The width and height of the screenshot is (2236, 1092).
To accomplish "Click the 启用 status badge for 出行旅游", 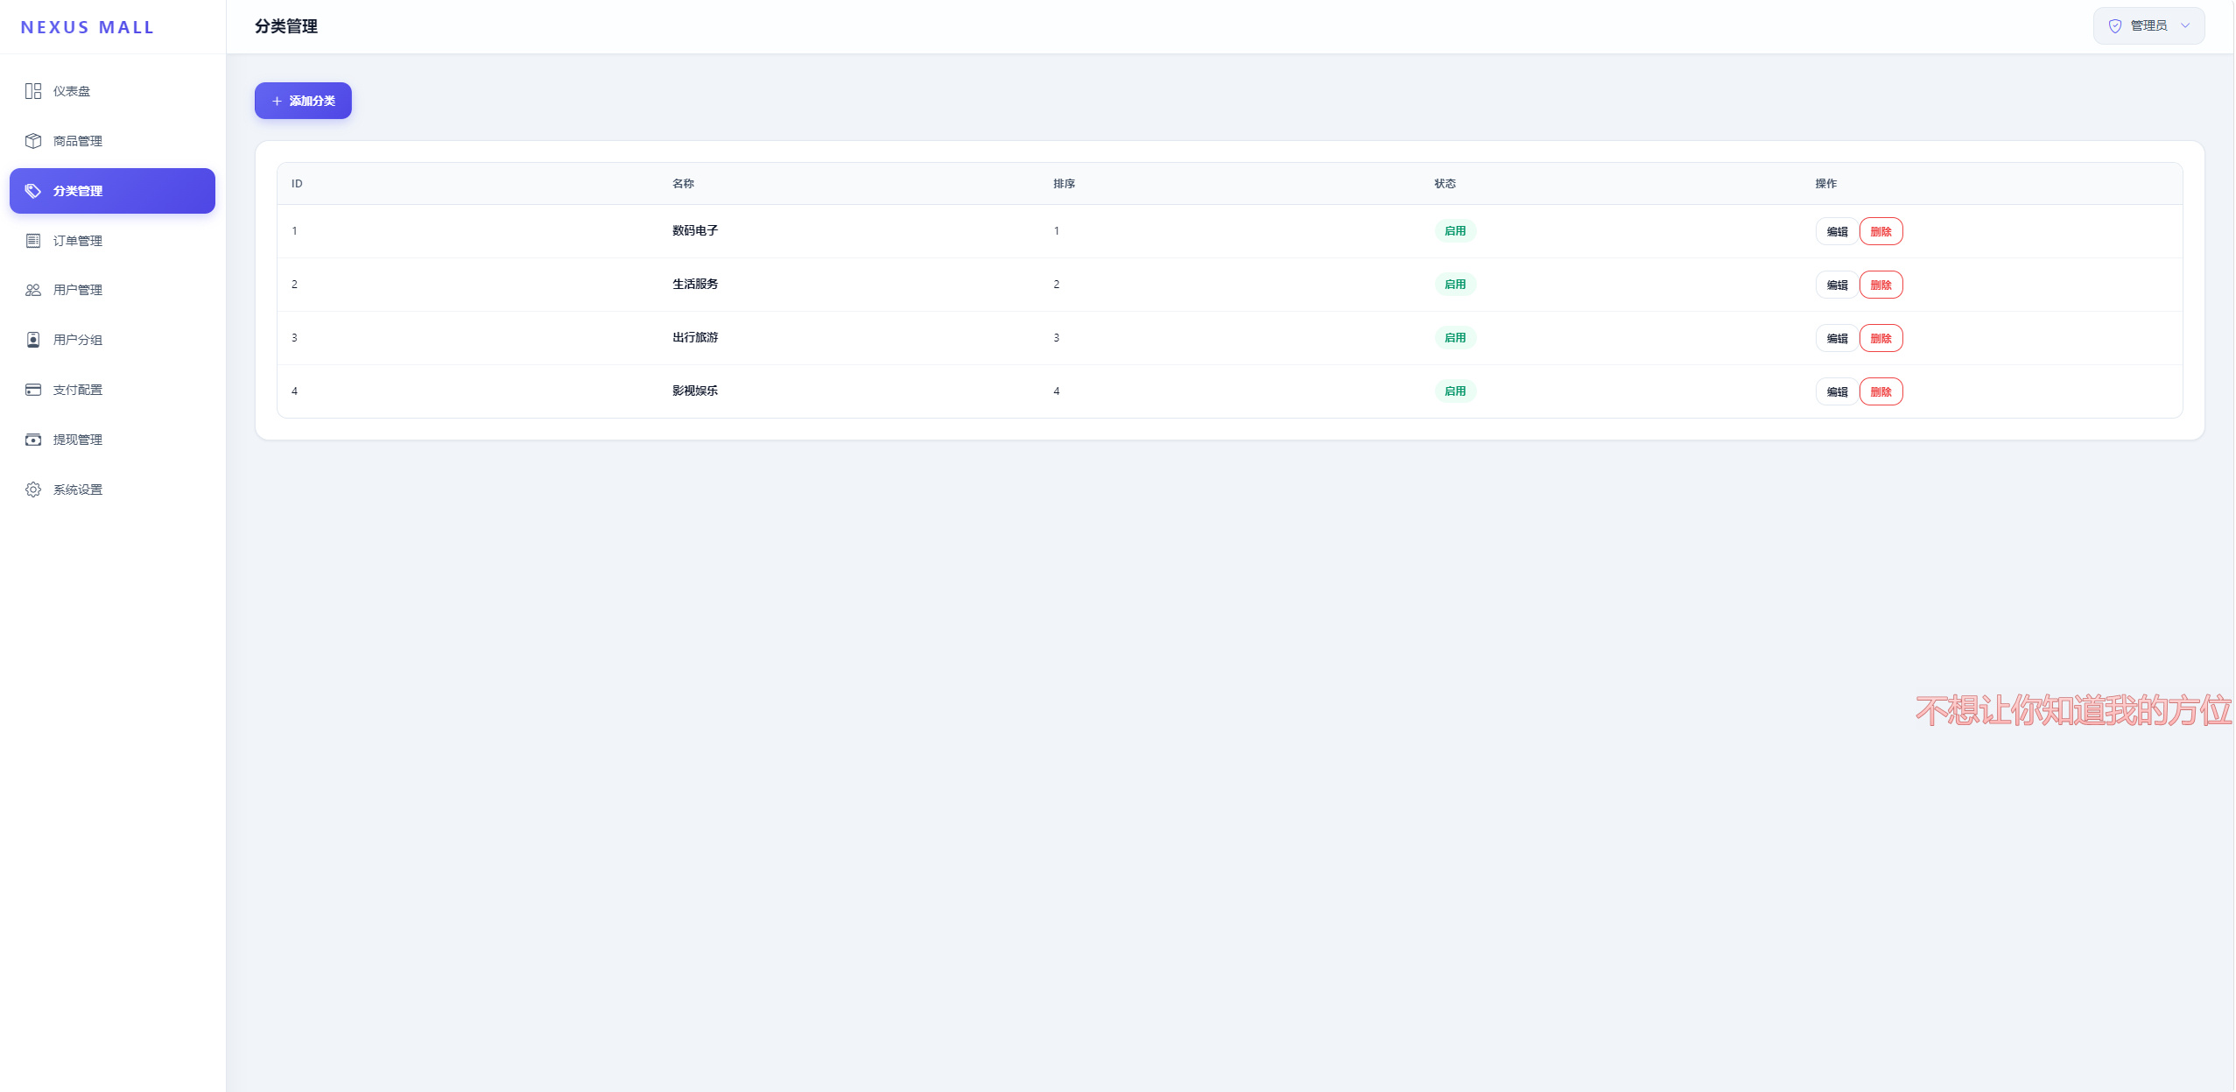I will click(1455, 338).
